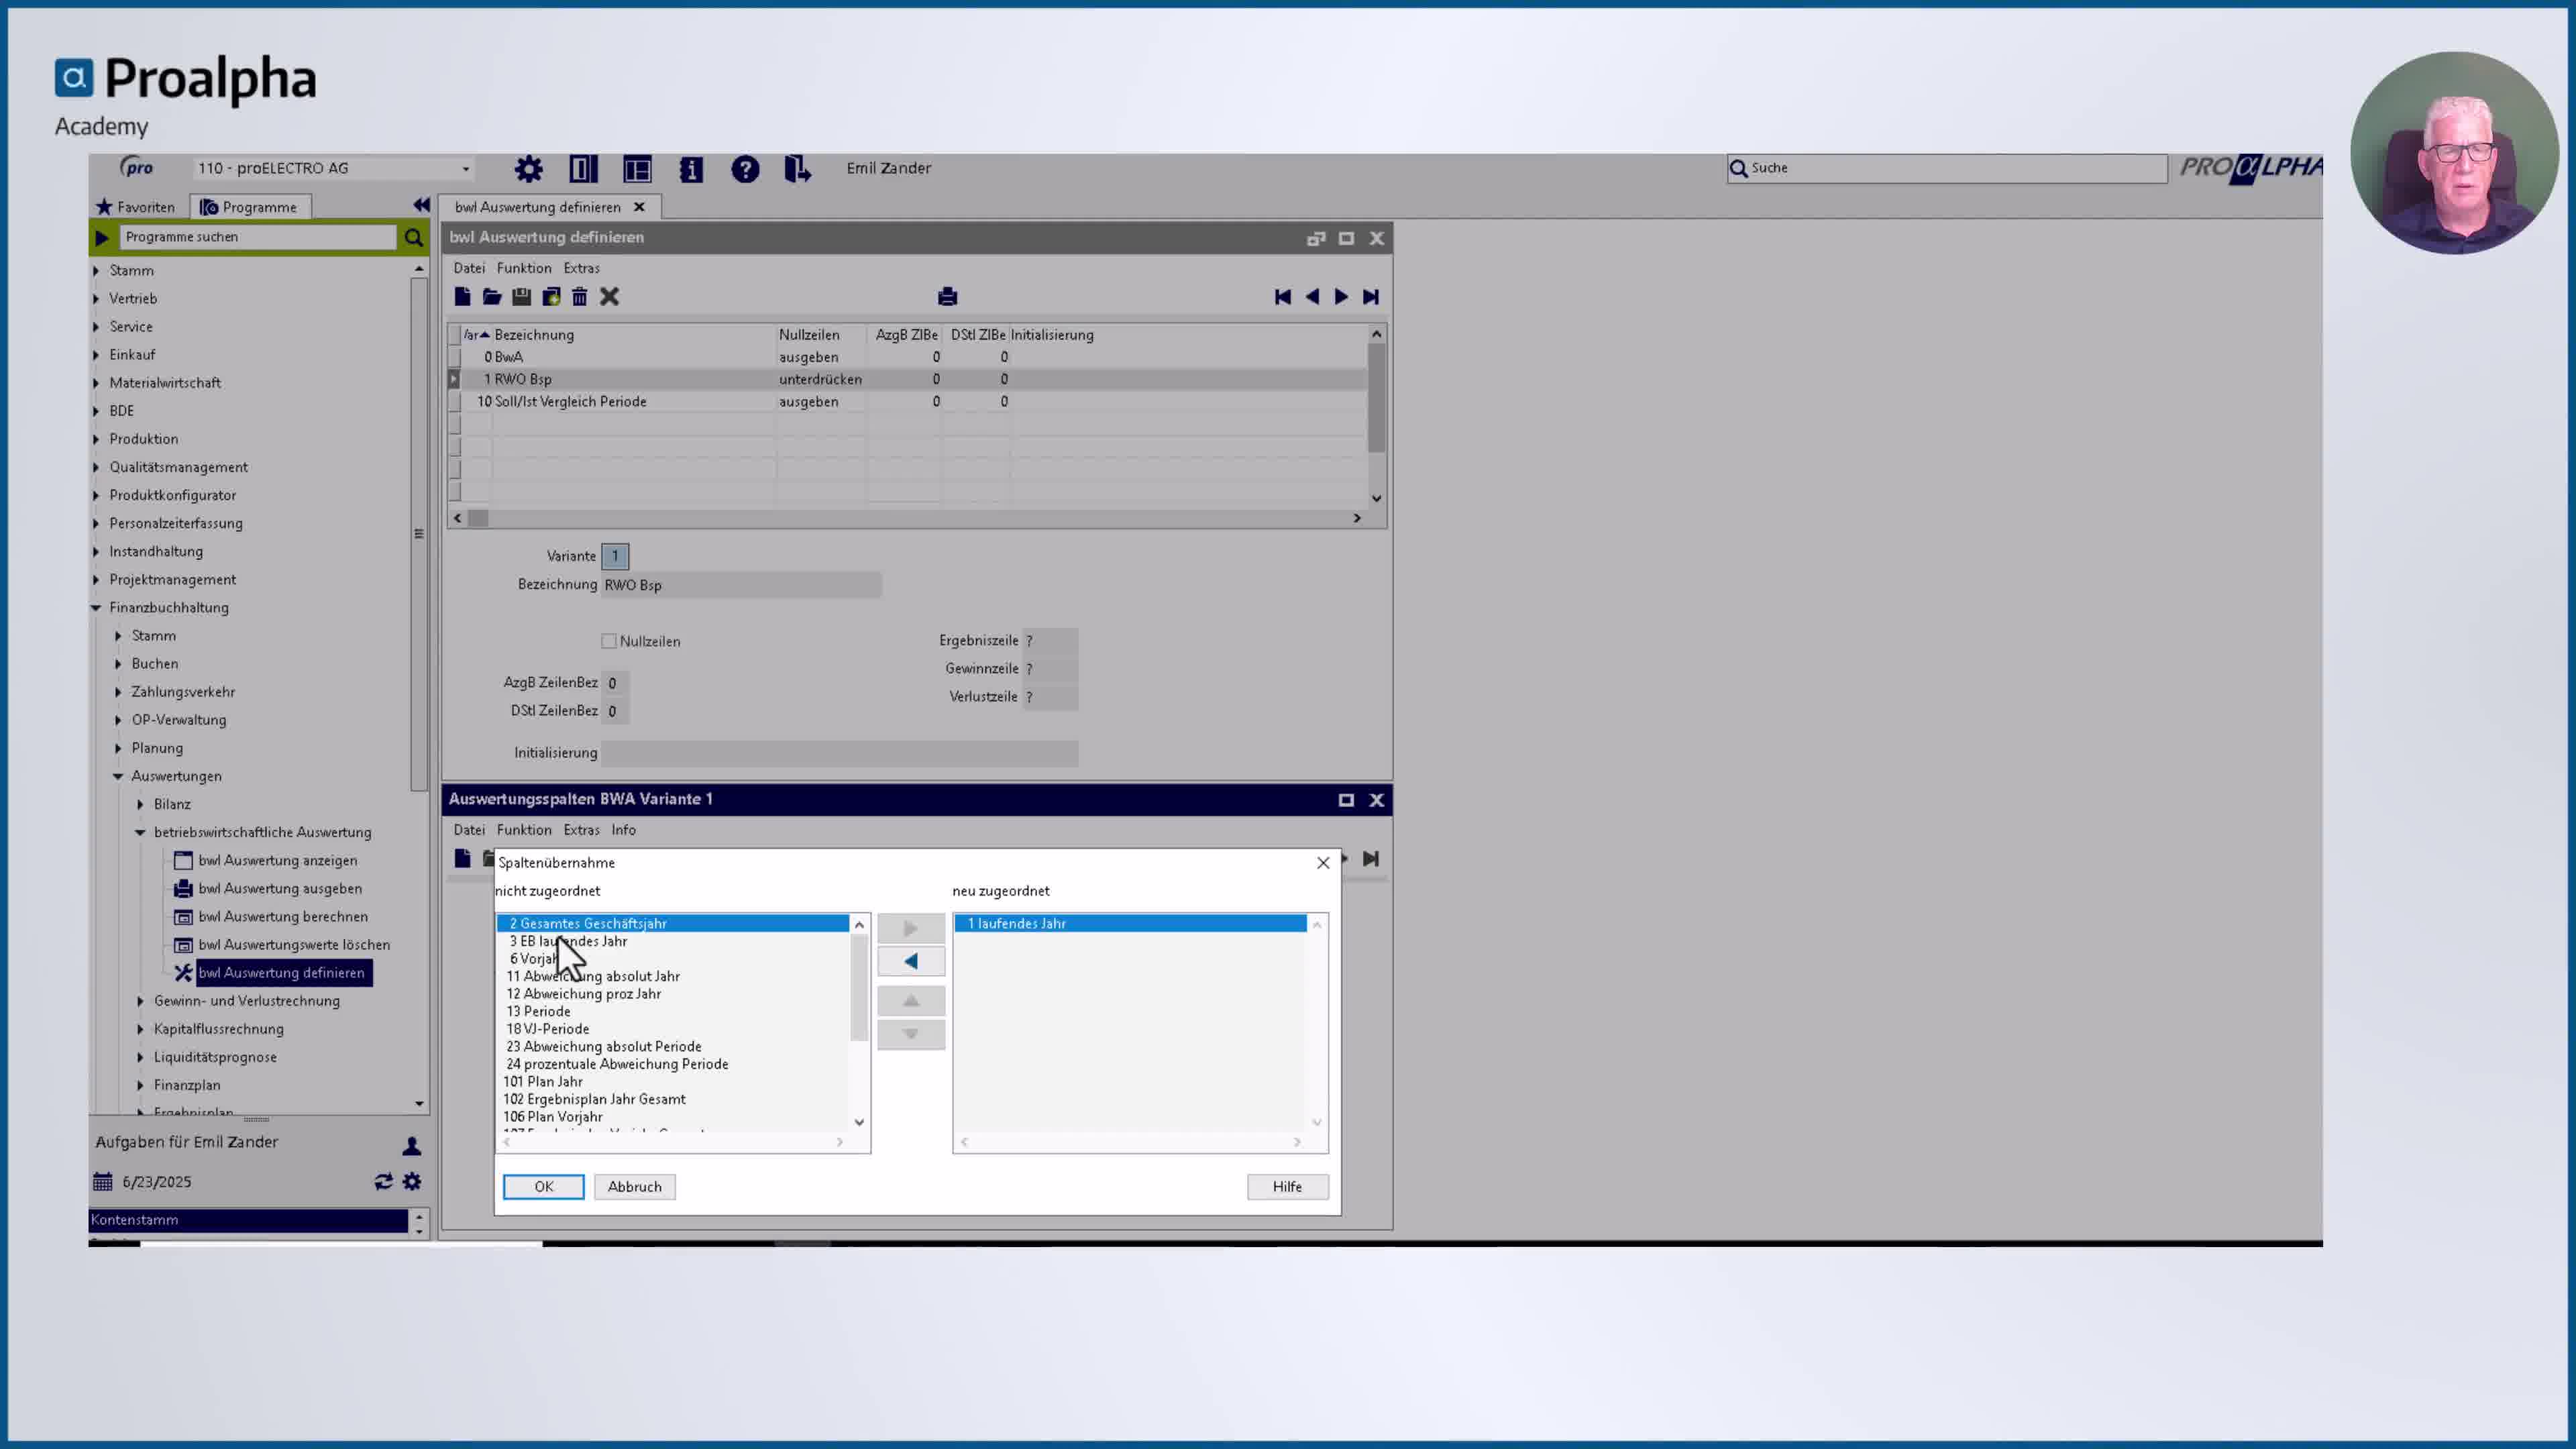This screenshot has width=2576, height=1449.
Task: Click the copy record icon in toolbar
Action: (551, 296)
